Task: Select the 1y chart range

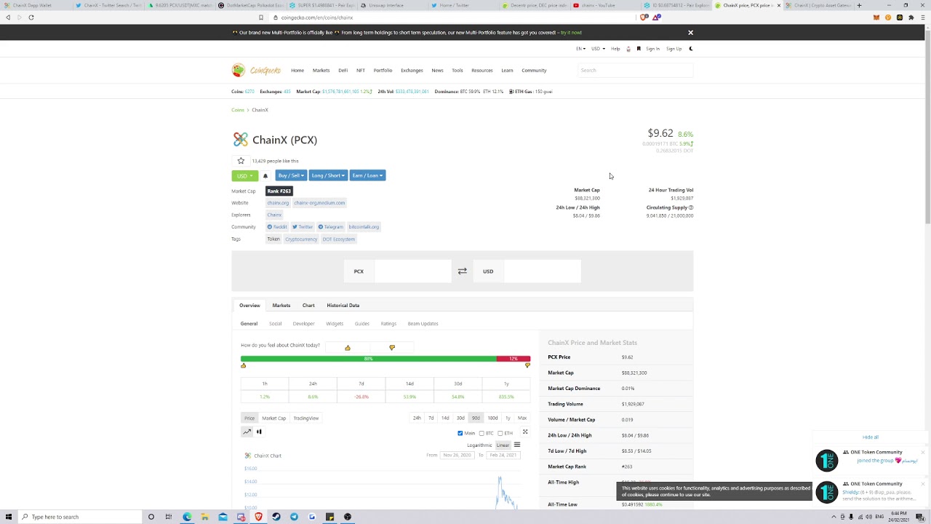Action: [x=508, y=418]
